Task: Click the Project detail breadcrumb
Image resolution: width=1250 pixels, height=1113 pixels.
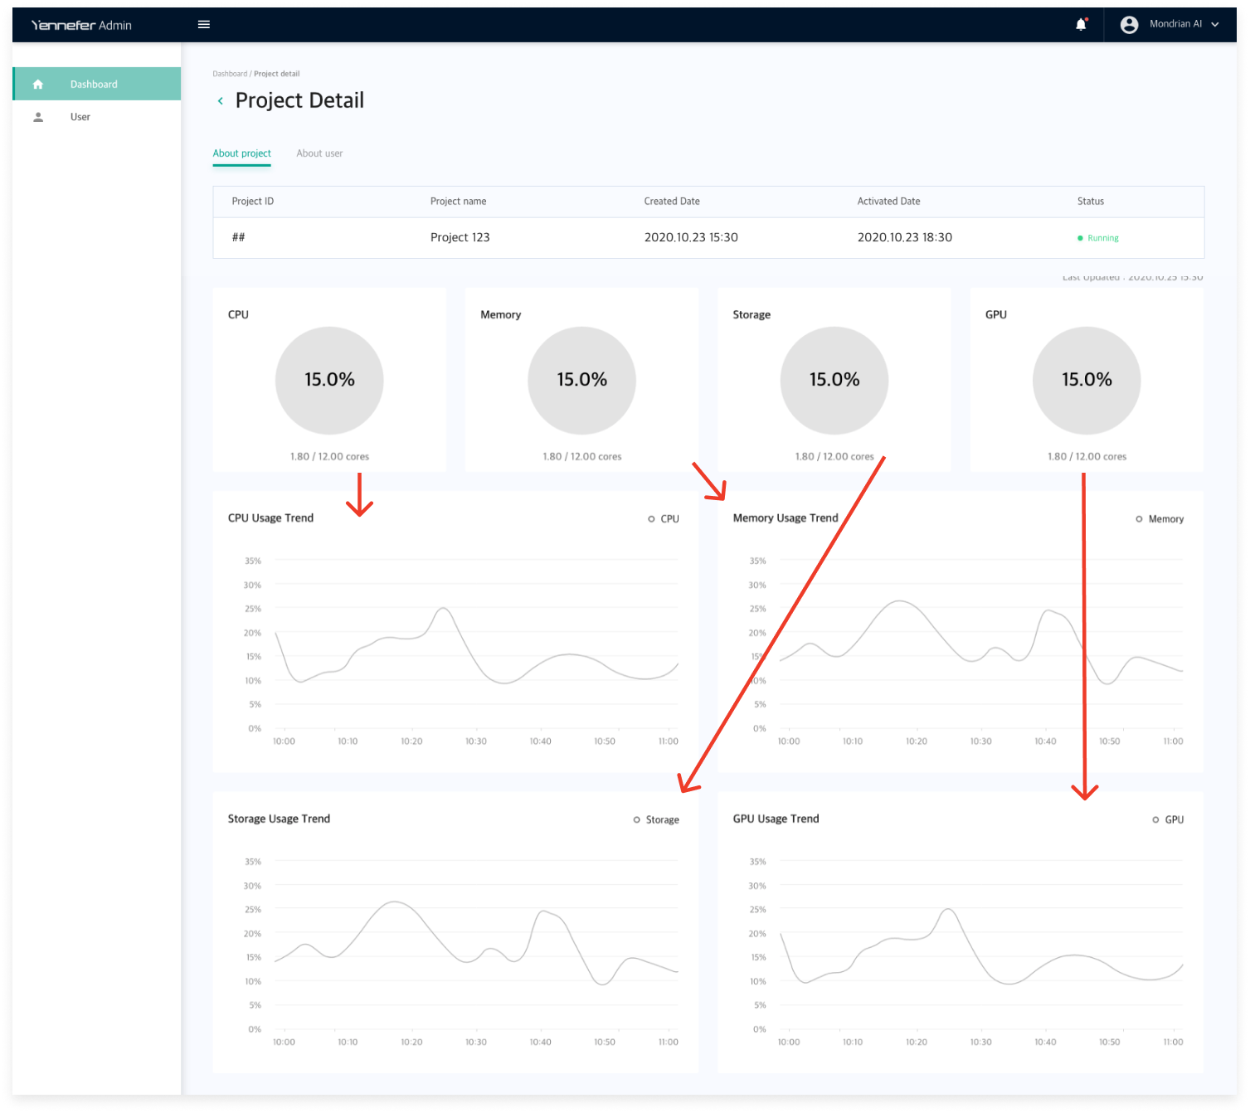Action: [277, 74]
